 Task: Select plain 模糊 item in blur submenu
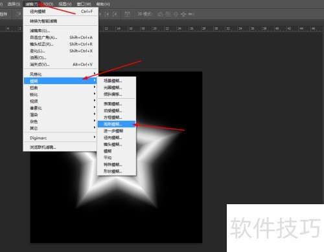117,151
